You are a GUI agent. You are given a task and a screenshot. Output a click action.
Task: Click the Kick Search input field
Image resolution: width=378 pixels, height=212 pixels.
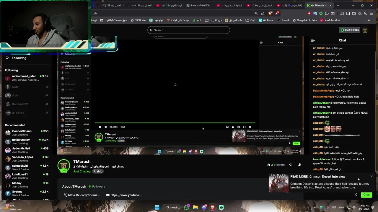(189, 30)
